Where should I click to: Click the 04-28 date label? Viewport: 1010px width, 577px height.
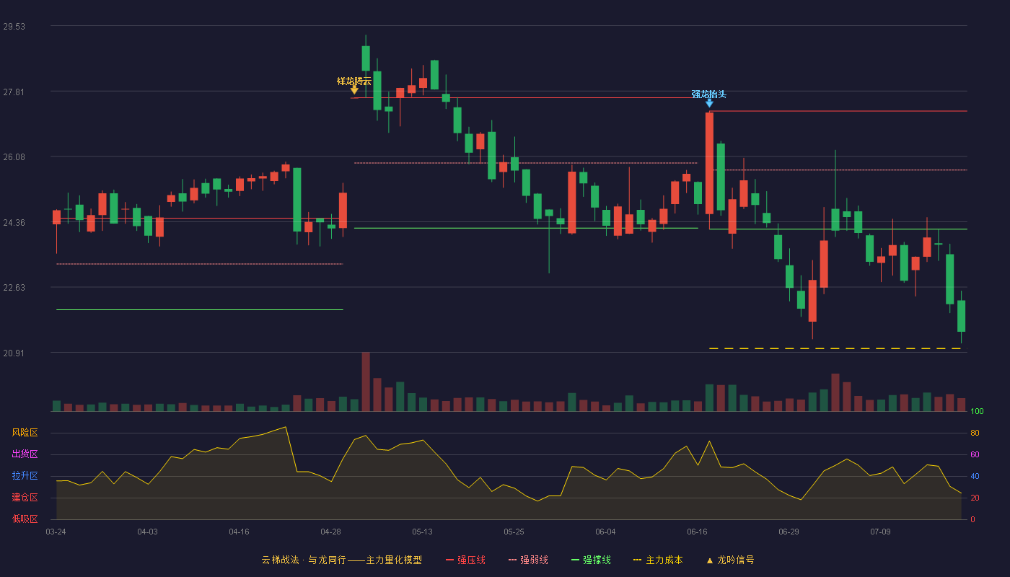330,532
